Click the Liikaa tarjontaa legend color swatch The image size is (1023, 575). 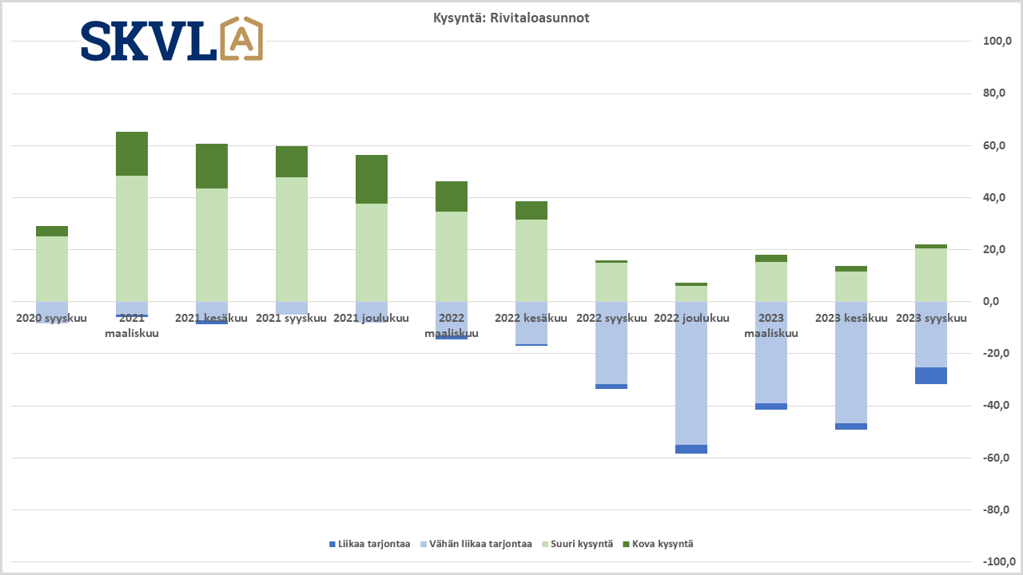click(332, 545)
